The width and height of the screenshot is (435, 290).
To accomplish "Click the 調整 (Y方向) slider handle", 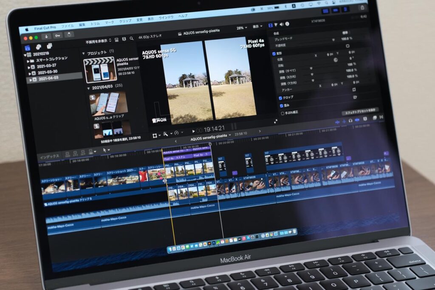I will click(x=313, y=81).
